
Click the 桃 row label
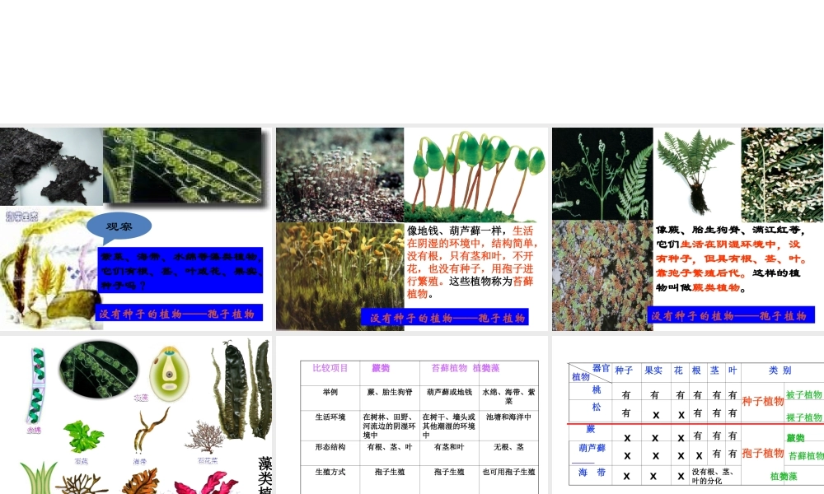click(597, 390)
